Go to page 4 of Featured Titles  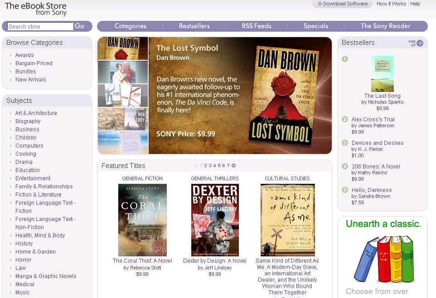click(214, 165)
